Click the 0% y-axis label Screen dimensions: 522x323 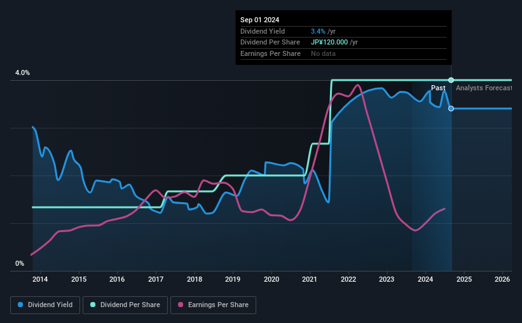pyautogui.click(x=20, y=263)
